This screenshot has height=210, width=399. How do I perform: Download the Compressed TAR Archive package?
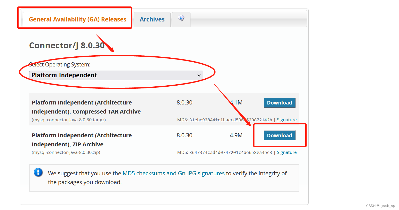(280, 103)
